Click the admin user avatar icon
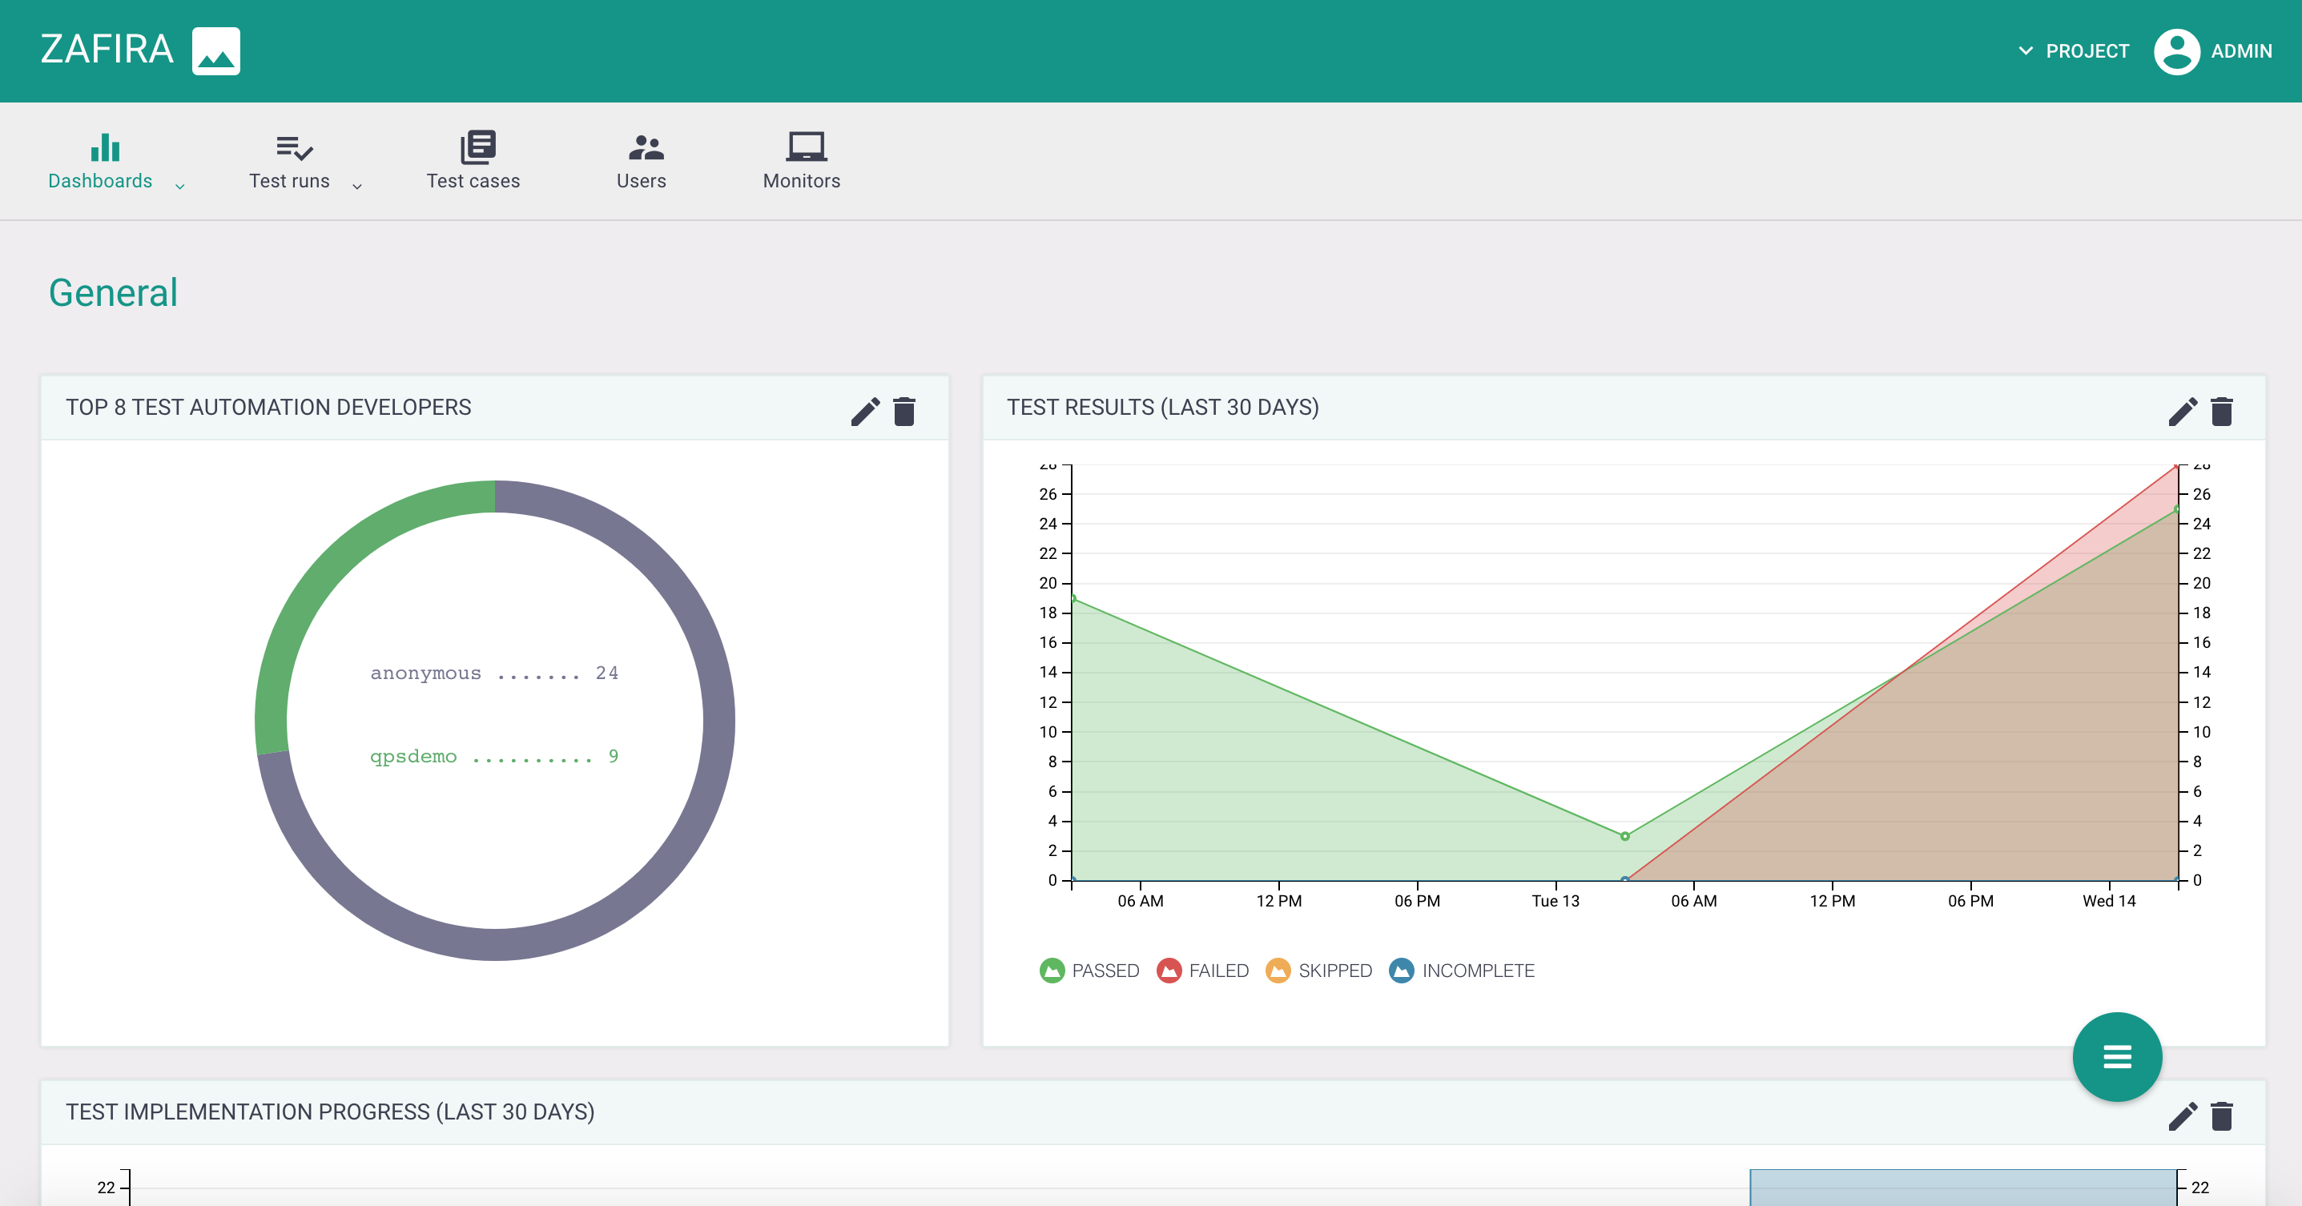 point(2176,51)
